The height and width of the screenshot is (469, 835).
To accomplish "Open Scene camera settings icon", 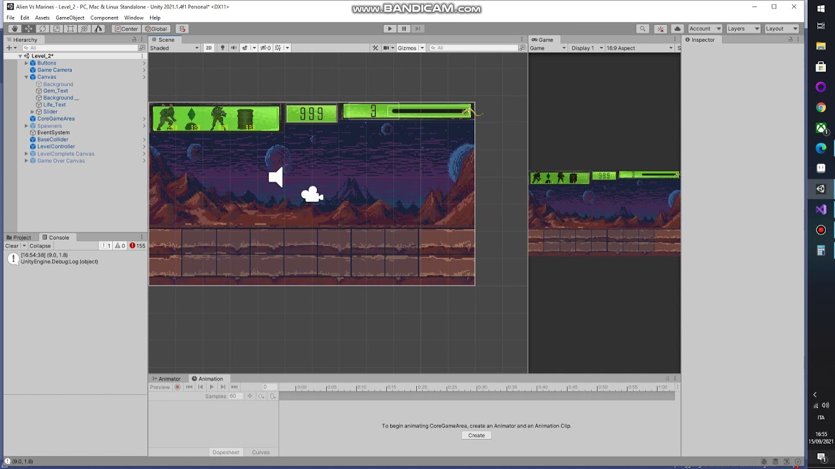I will [x=388, y=48].
